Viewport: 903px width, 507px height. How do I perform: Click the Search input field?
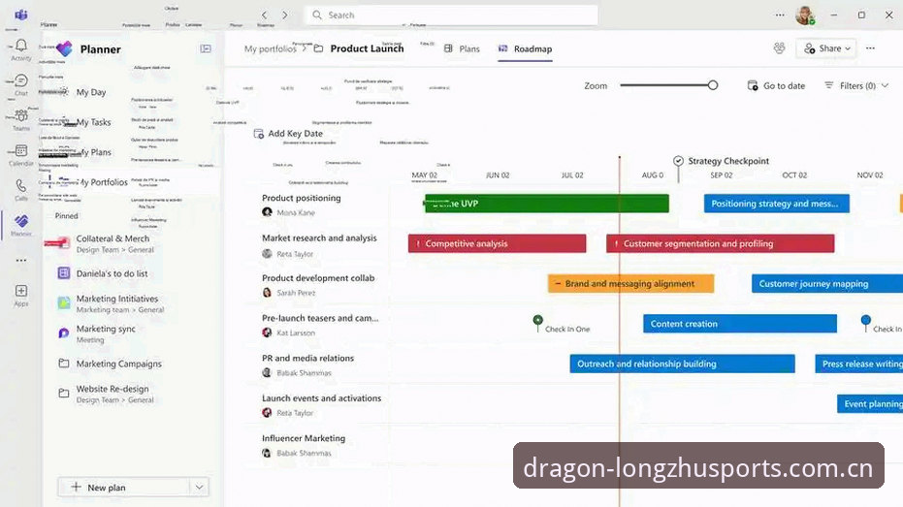tap(452, 15)
